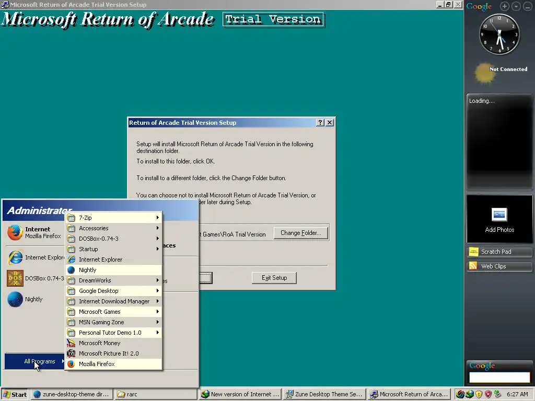
Task: Click the Google search box in sidebar
Action: click(499, 377)
